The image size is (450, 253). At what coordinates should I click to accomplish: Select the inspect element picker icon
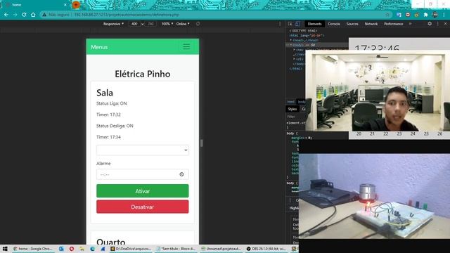290,24
